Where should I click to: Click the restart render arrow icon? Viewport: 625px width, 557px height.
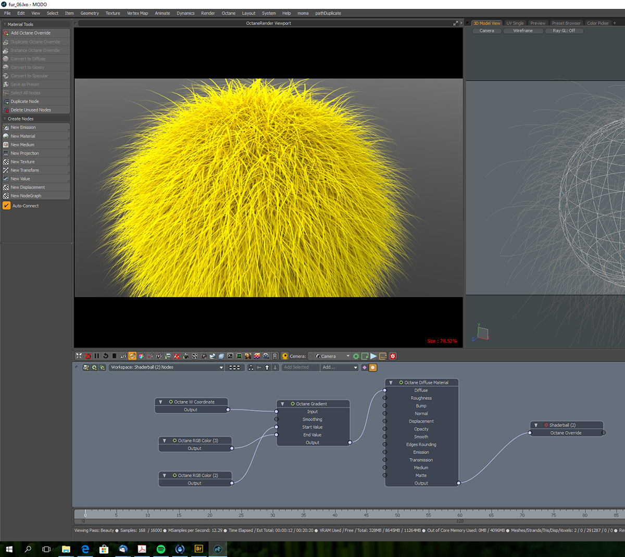pos(106,356)
